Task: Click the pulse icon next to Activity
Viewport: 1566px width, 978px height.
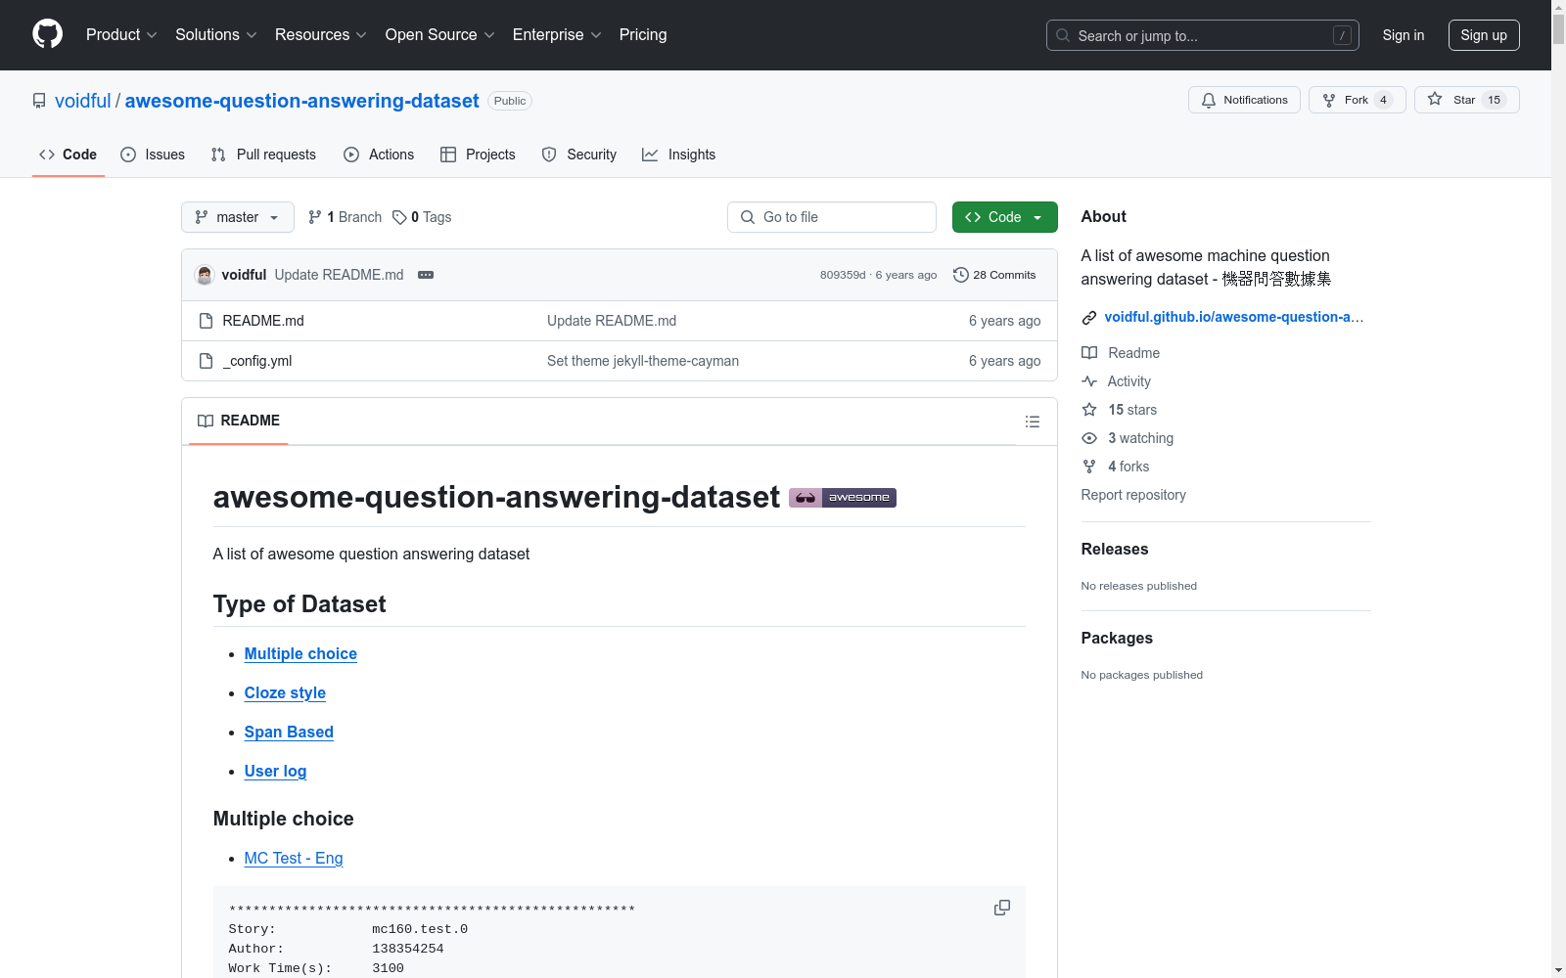Action: click(x=1089, y=381)
